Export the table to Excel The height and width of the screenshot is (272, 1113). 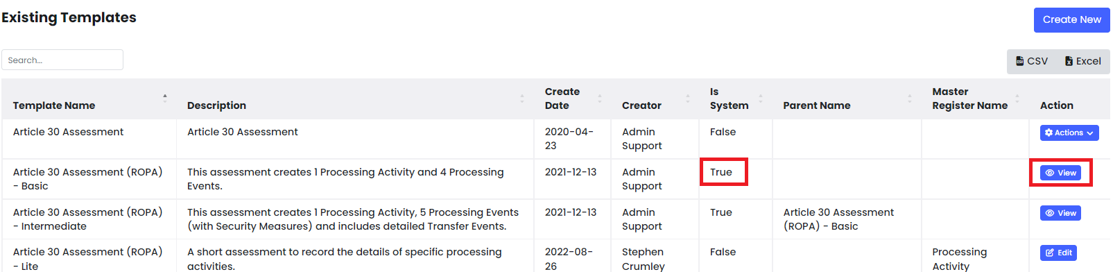pos(1083,61)
